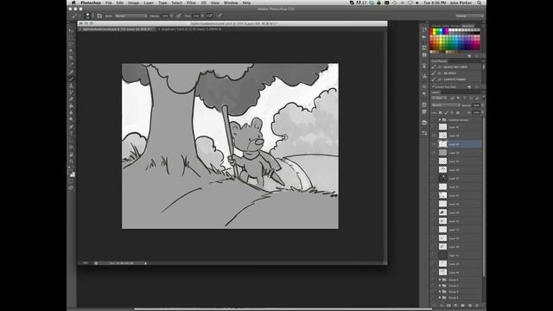Select the Path Selection tool

click(72, 140)
